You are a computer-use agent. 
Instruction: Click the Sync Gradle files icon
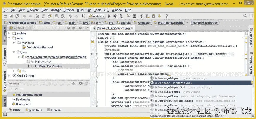click(x=141, y=16)
